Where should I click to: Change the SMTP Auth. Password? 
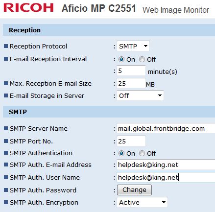[134, 190]
